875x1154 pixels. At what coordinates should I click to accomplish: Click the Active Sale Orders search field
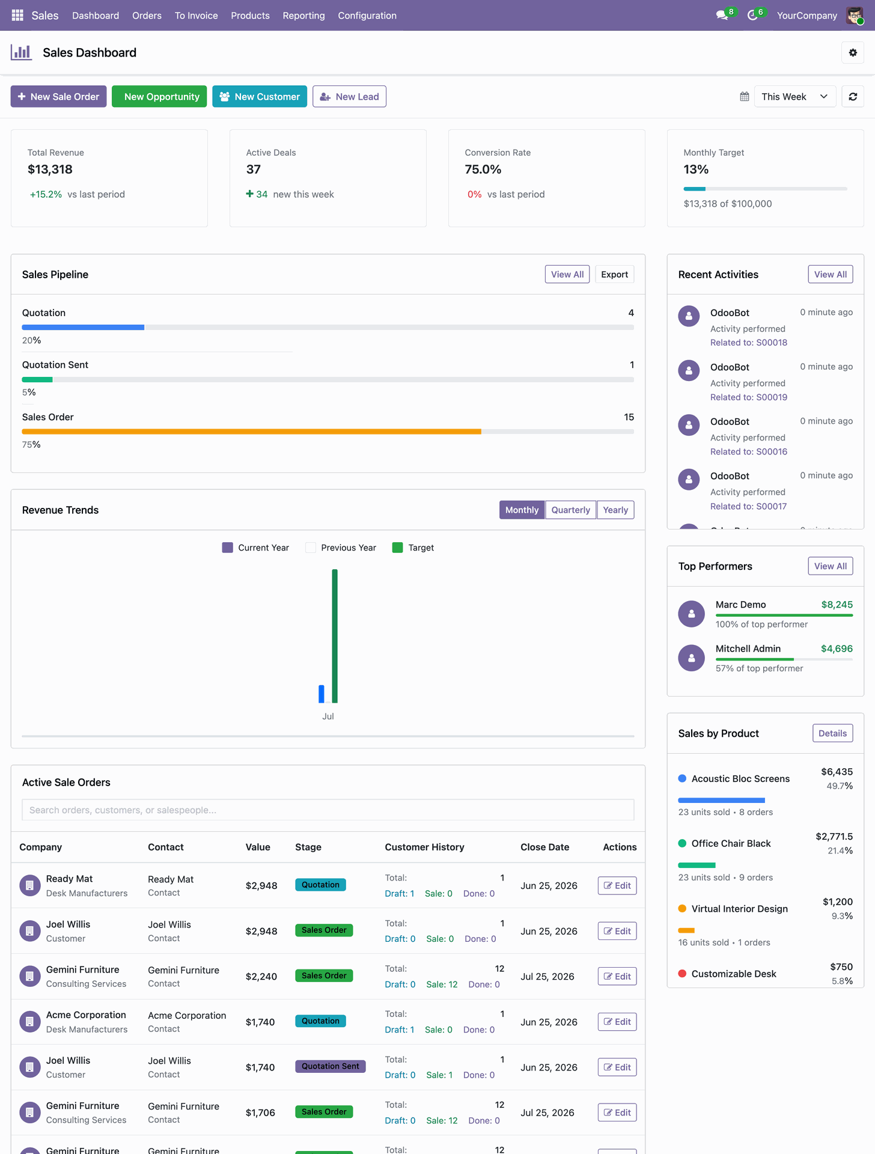point(328,810)
